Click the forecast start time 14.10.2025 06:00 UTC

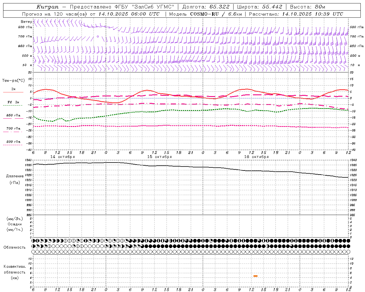click(x=129, y=14)
